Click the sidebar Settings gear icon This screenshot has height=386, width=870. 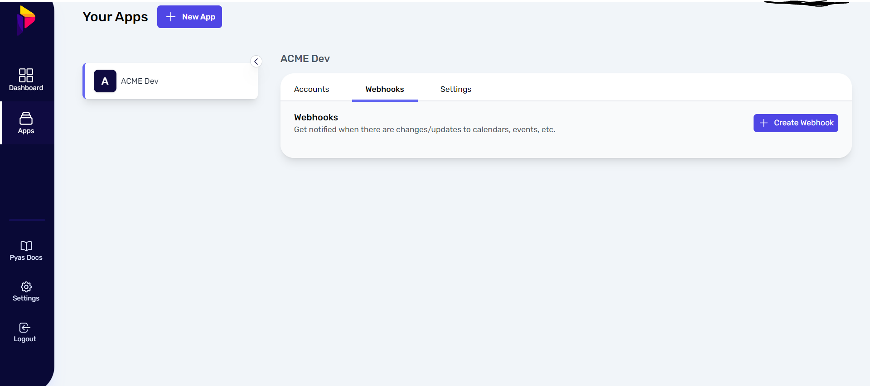26,287
